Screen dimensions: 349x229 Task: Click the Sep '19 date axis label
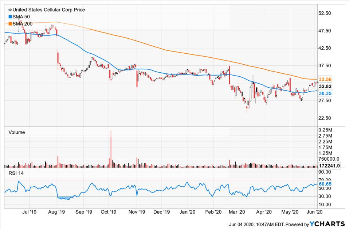[x=84, y=212]
